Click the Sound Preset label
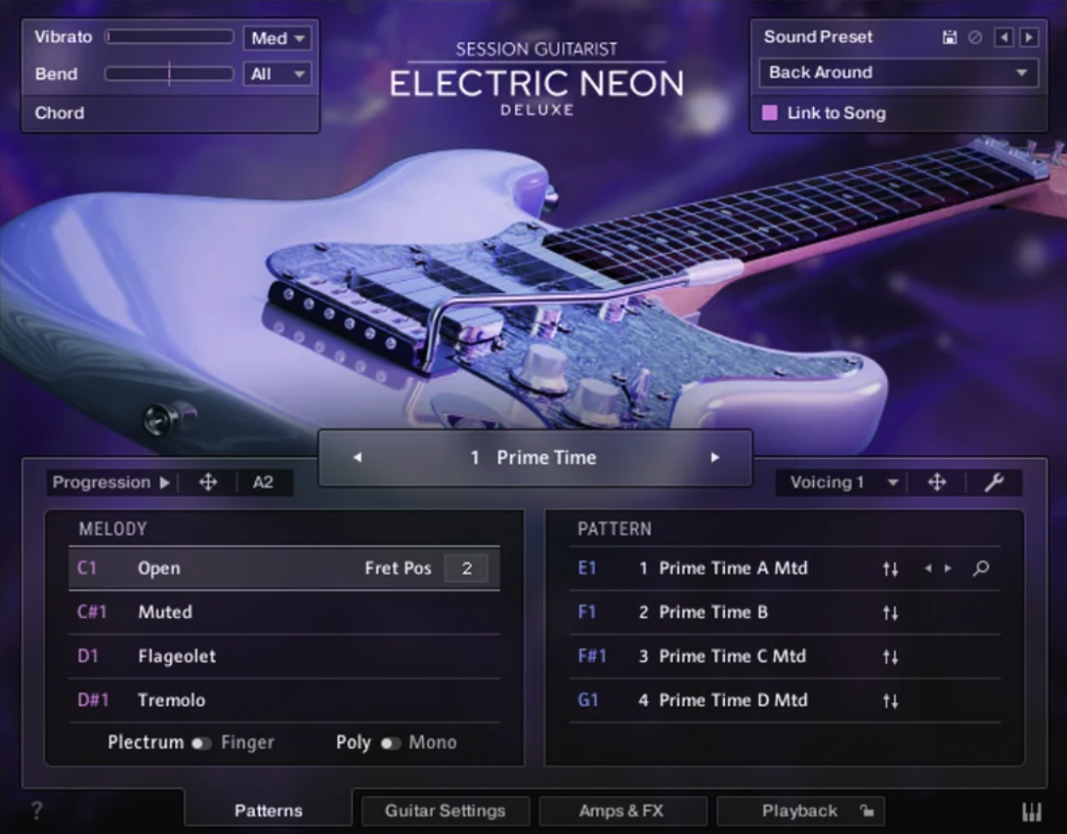This screenshot has height=834, width=1067. pos(818,37)
